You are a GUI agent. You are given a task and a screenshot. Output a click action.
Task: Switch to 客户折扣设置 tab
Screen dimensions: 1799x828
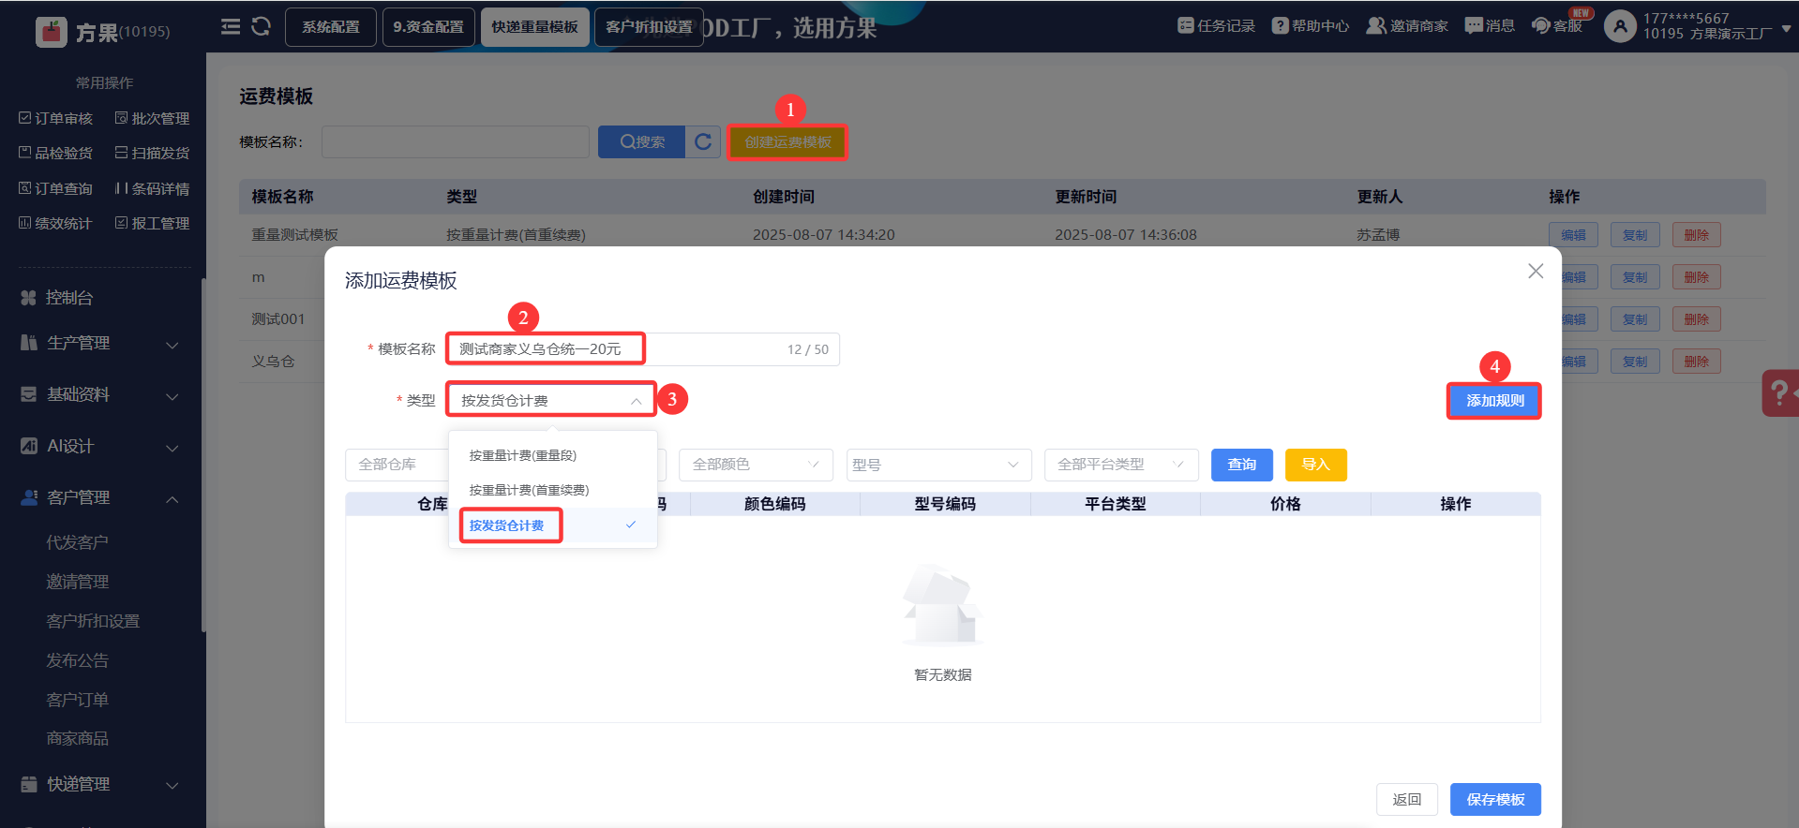(x=649, y=27)
